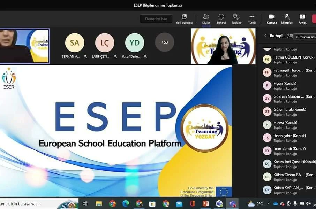Click Serhan A.'s muted microphone icon
The image size is (316, 209).
85,56
